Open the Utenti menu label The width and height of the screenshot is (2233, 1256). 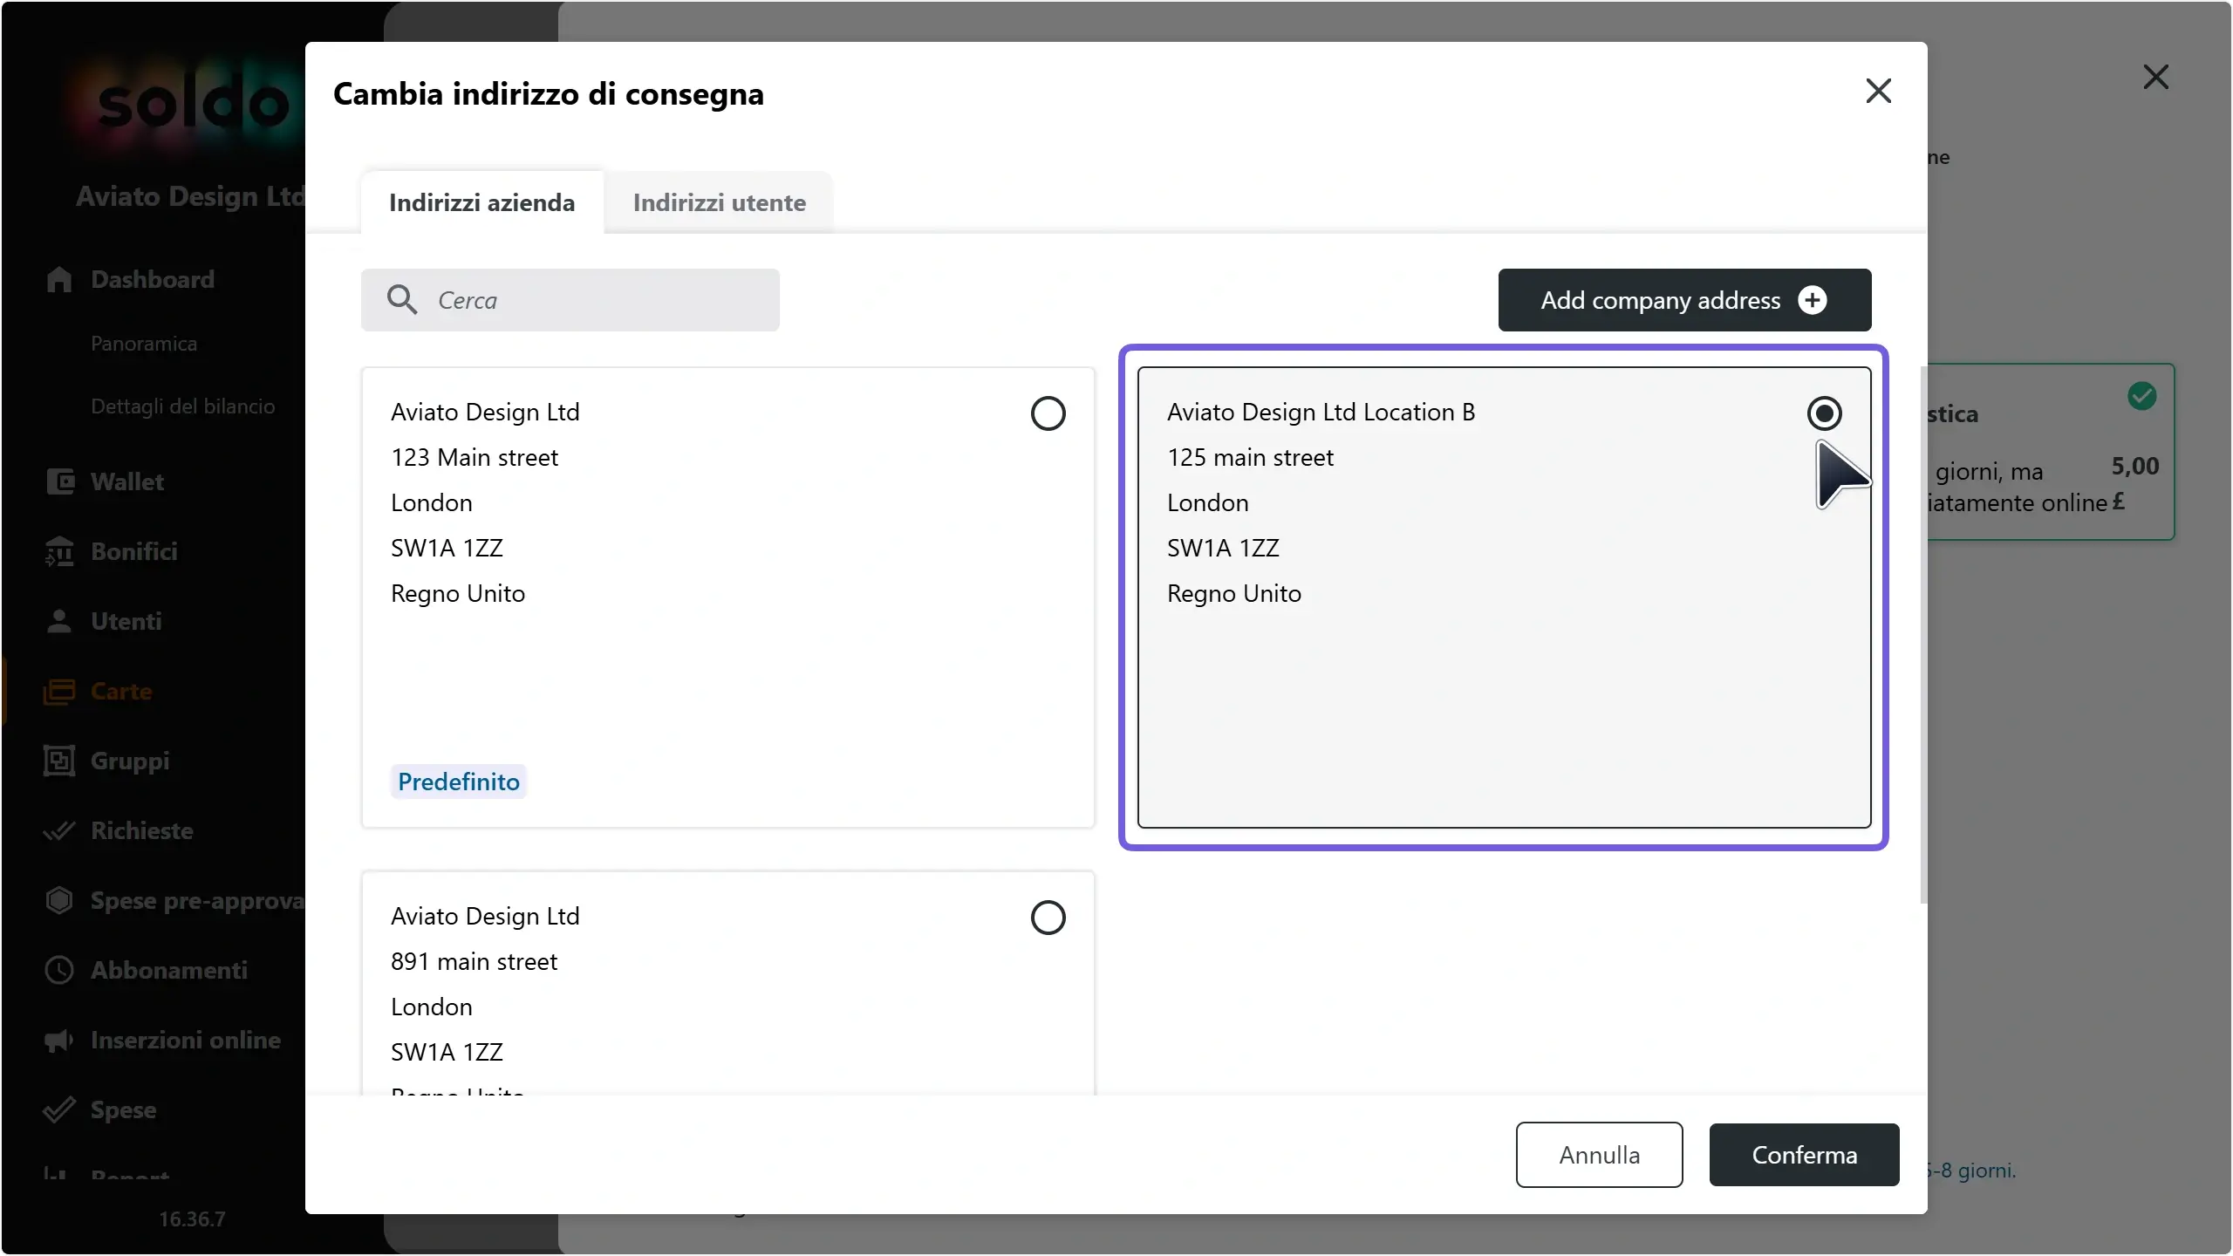126,621
